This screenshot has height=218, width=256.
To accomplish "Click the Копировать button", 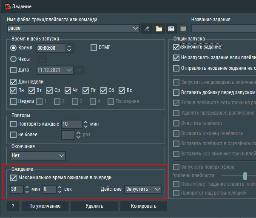I will click(x=143, y=206).
